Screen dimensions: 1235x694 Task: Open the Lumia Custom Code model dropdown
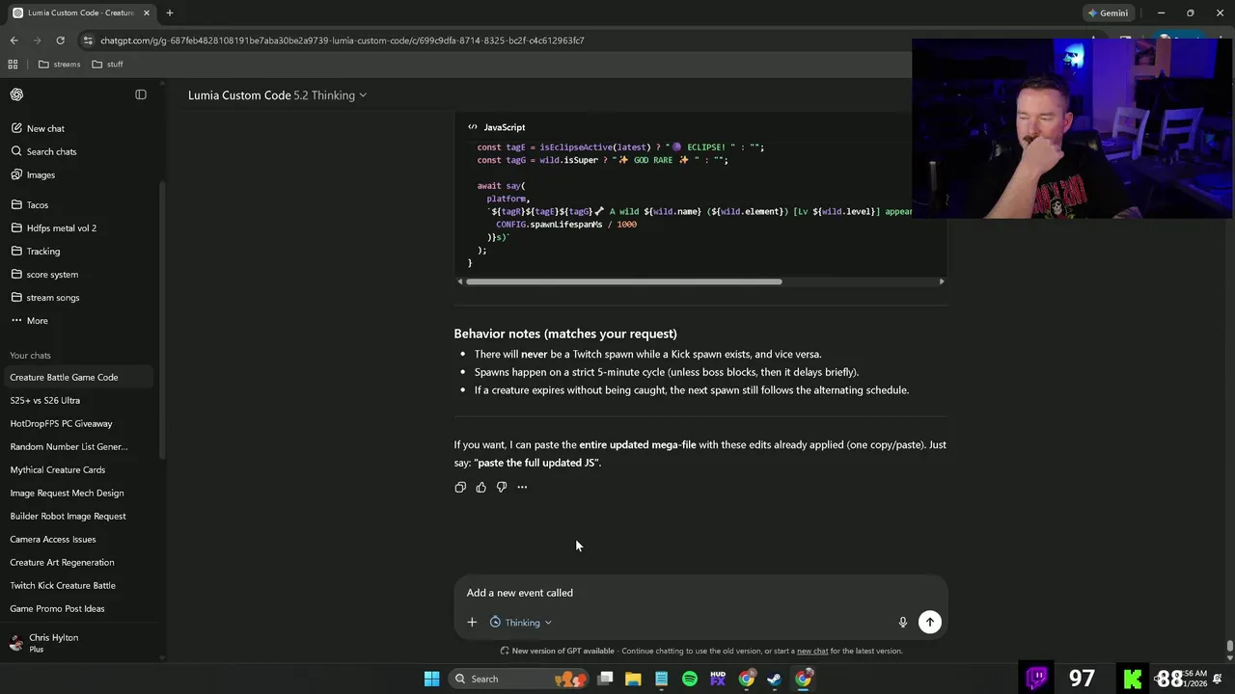277,95
